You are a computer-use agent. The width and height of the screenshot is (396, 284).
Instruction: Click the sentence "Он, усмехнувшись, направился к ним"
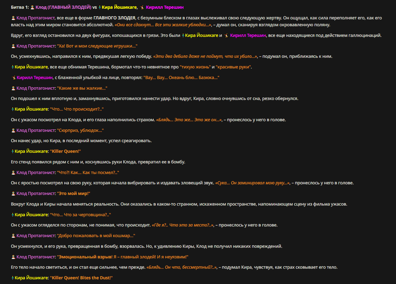point(81,57)
